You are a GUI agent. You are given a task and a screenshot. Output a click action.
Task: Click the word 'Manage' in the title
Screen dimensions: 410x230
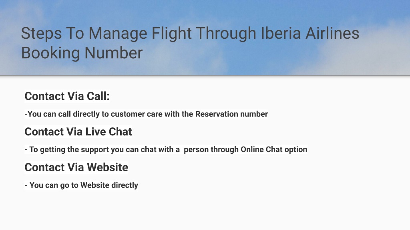pos(118,34)
